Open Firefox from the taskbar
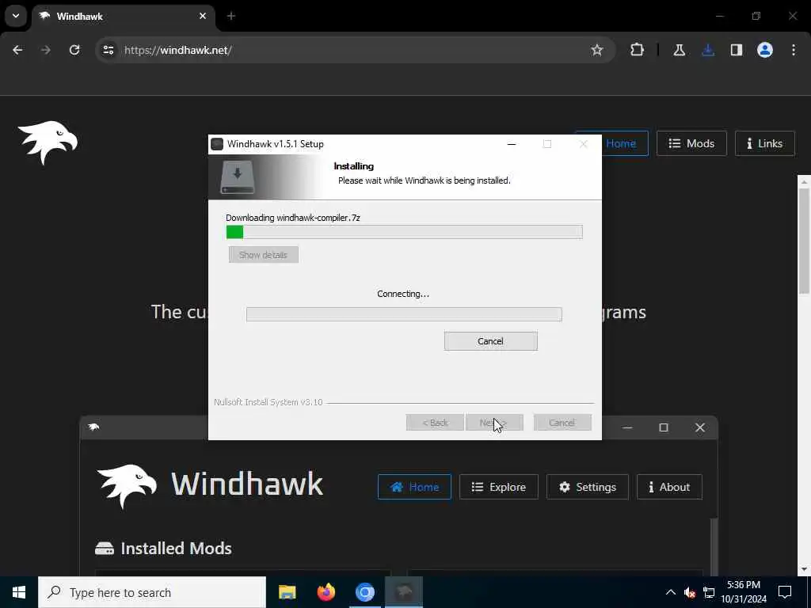Image resolution: width=811 pixels, height=608 pixels. 326,592
